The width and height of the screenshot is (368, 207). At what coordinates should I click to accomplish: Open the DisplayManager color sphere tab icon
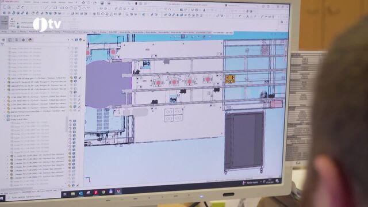(30, 40)
